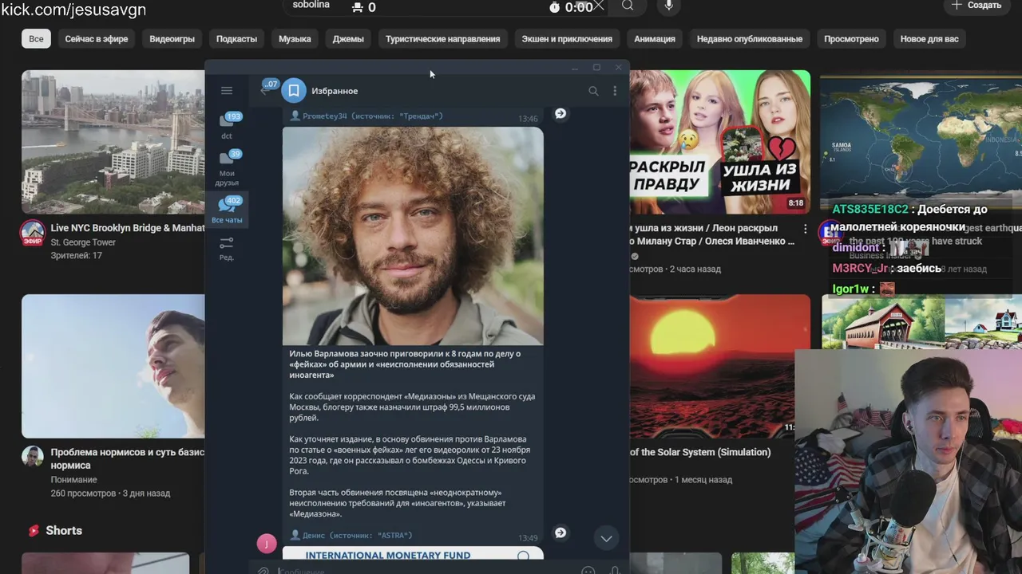
Task: Jump to bottom of the chat
Action: [607, 538]
